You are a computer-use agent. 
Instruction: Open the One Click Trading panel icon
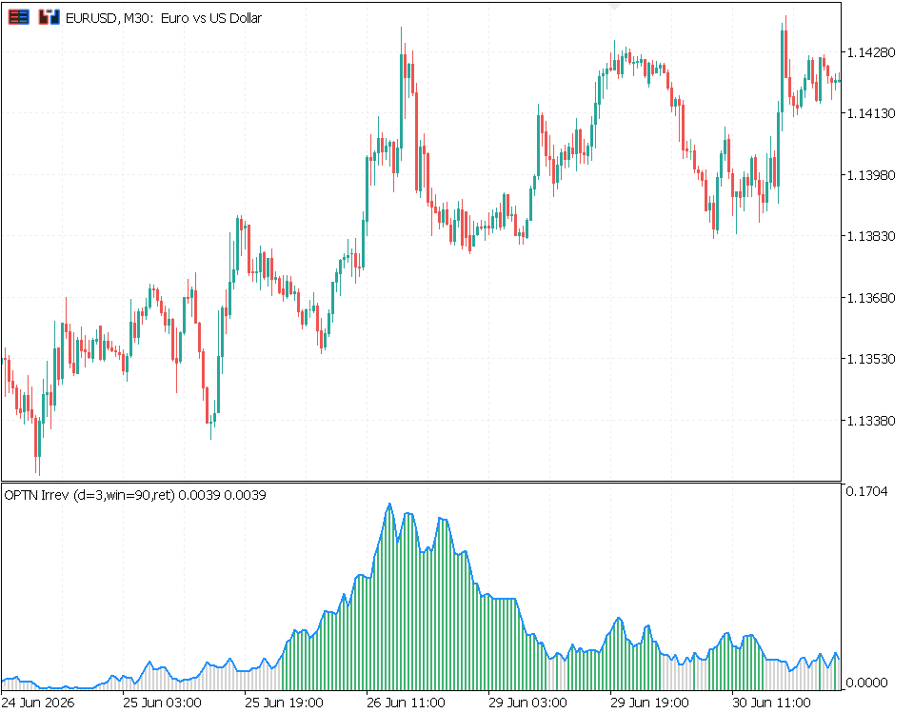click(x=19, y=17)
